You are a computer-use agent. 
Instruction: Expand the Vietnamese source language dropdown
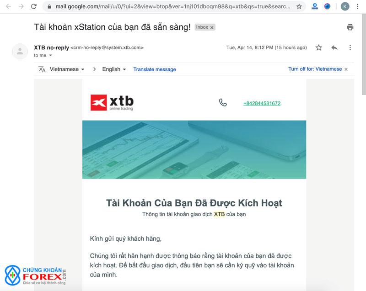point(67,69)
